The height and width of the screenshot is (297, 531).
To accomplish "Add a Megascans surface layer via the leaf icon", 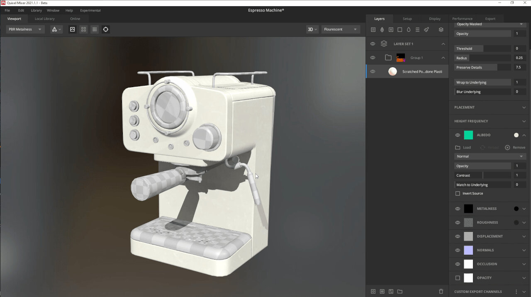I will [x=382, y=29].
